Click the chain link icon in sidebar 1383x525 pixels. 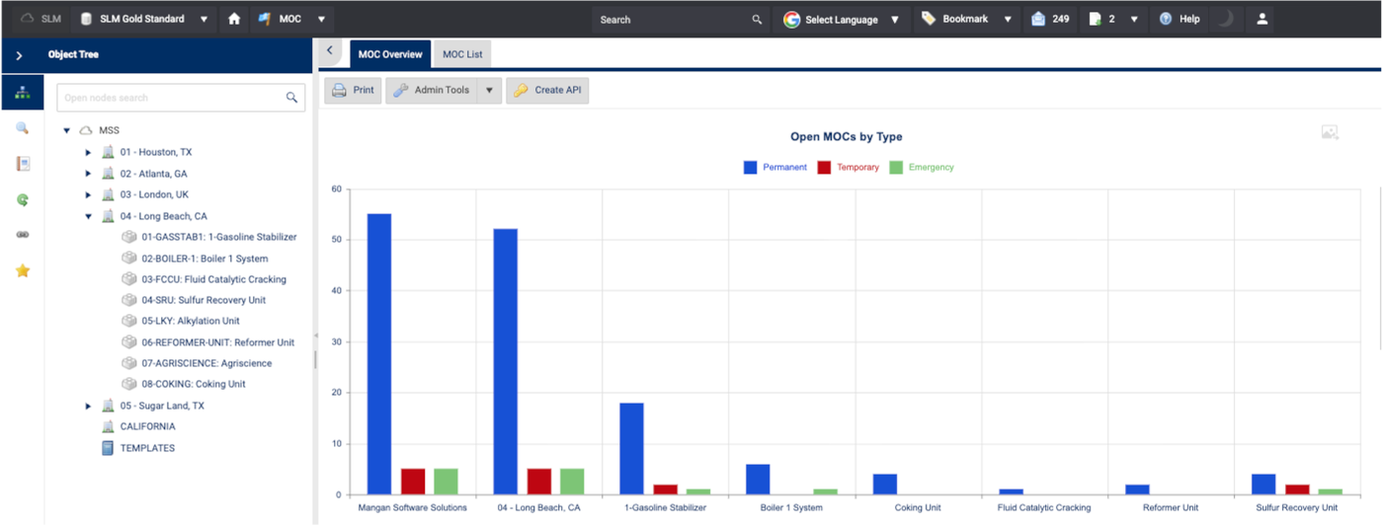23,235
